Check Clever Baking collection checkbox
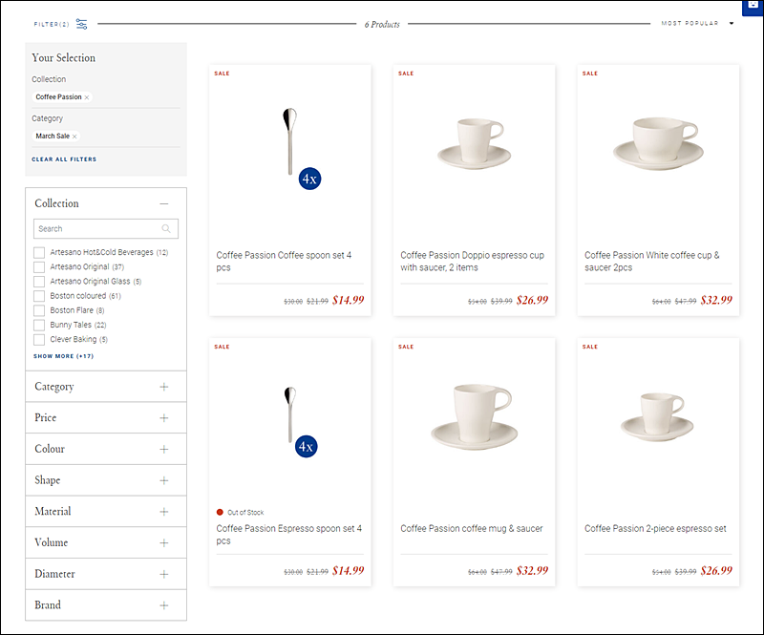The width and height of the screenshot is (764, 635). pyautogui.click(x=39, y=340)
